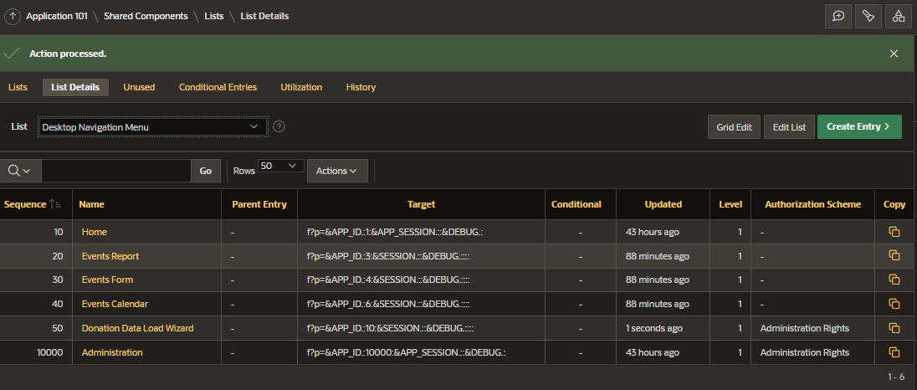This screenshot has width=917, height=390.
Task: Open the Events Form entry link
Action: pyautogui.click(x=108, y=280)
